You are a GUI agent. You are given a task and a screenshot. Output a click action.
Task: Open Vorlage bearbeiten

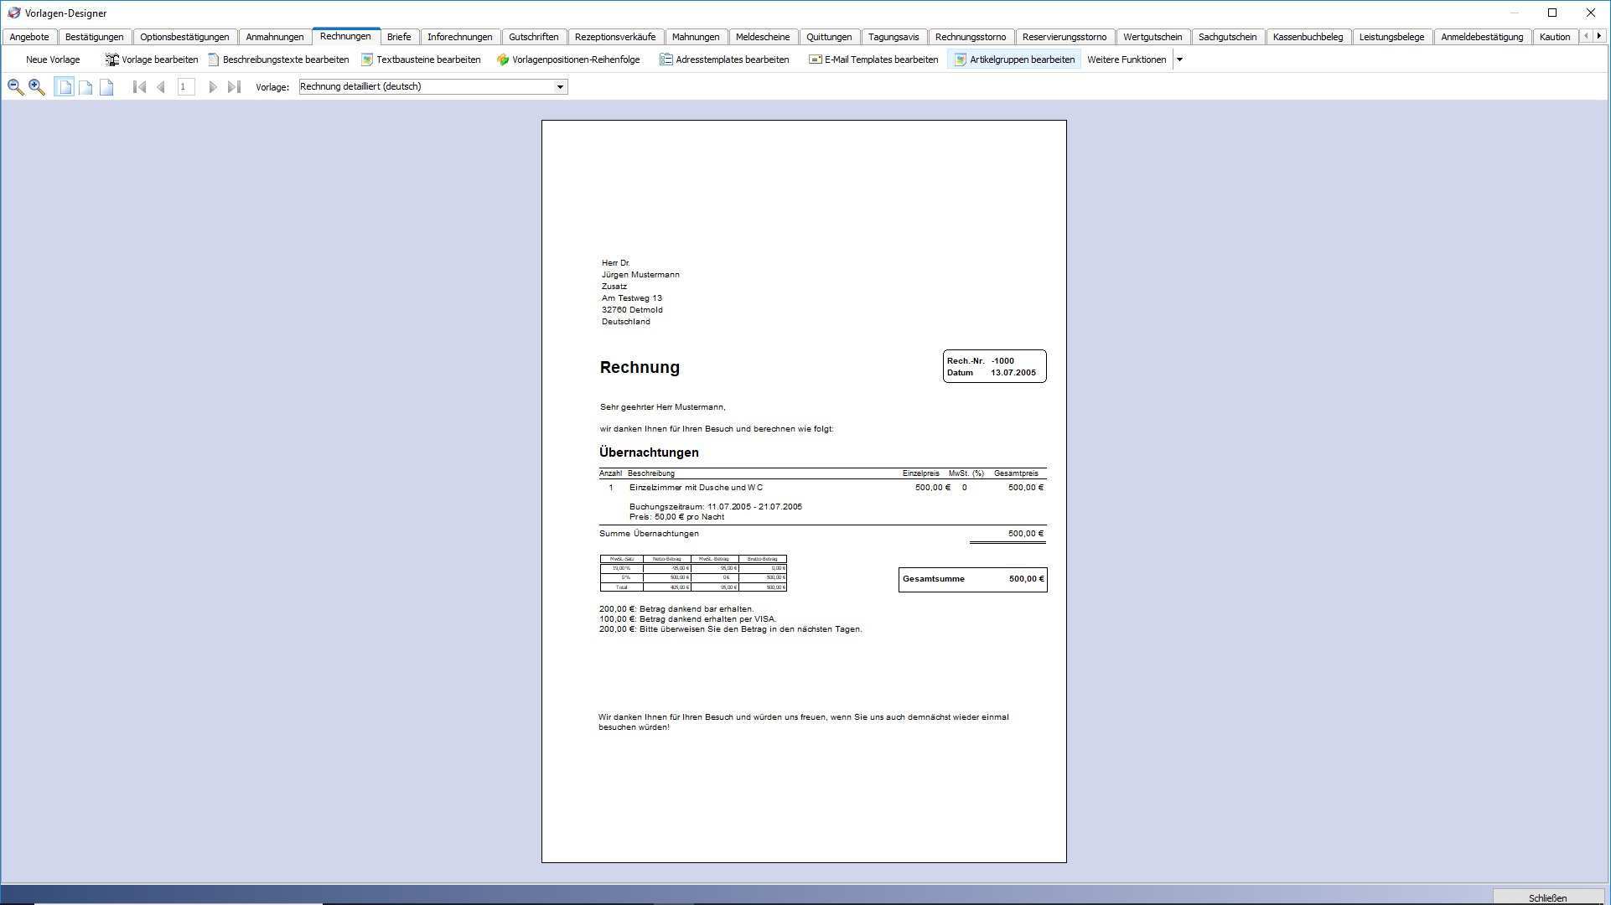(152, 59)
